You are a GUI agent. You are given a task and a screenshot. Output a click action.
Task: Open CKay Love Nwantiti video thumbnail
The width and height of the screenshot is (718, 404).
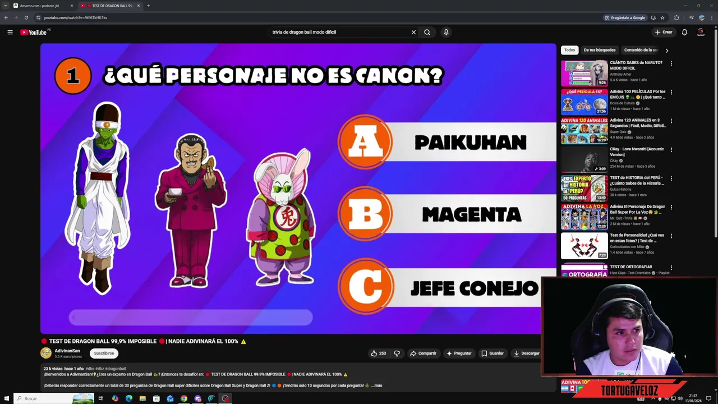pos(584,159)
